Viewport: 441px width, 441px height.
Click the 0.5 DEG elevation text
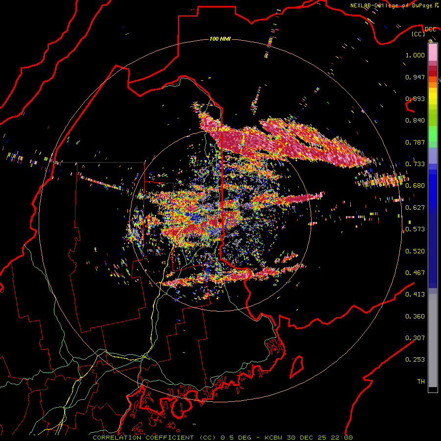click(237, 438)
